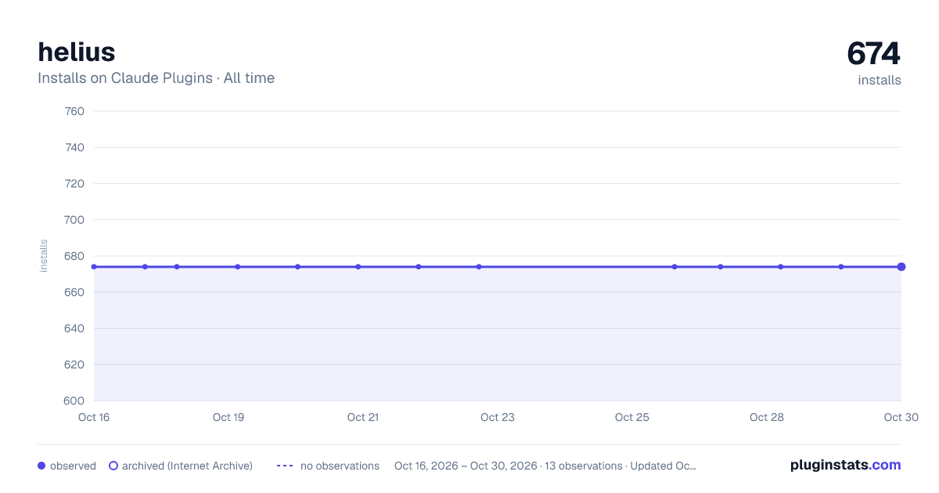Click the 674 total installs number
The height and width of the screenshot is (493, 939).
point(874,54)
